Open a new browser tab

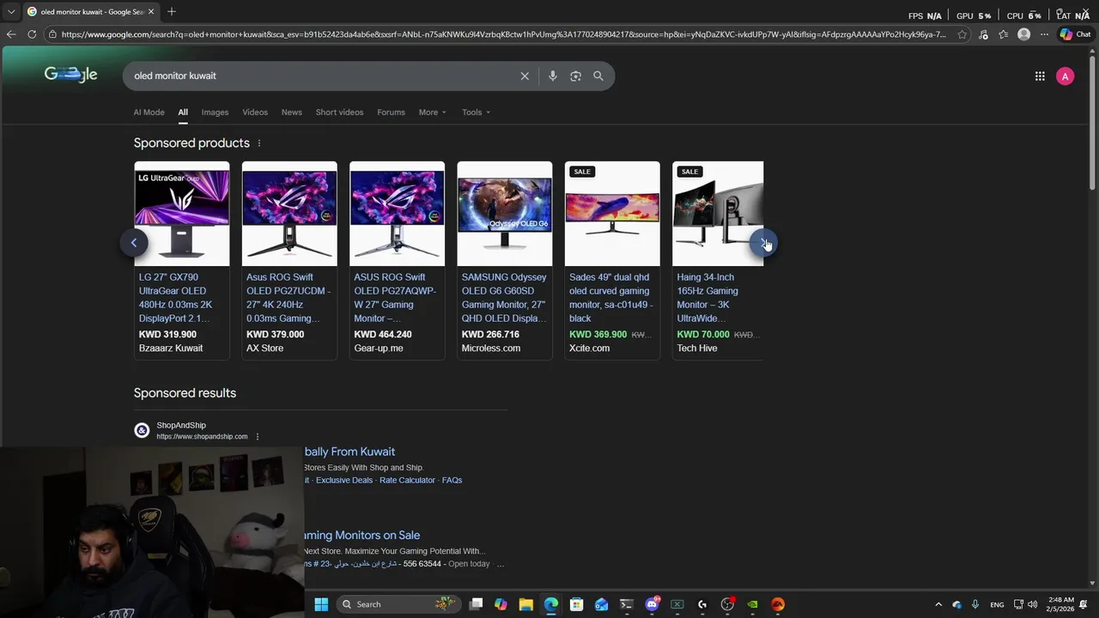click(x=172, y=11)
